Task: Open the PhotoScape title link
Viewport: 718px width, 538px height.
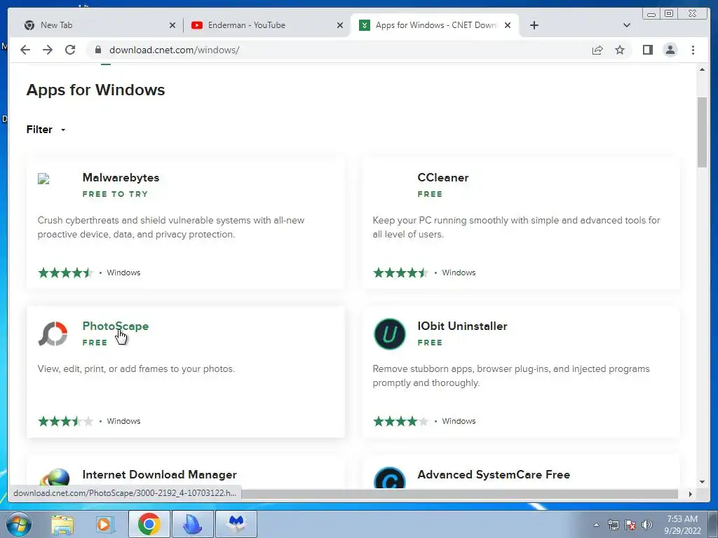Action: (x=116, y=326)
